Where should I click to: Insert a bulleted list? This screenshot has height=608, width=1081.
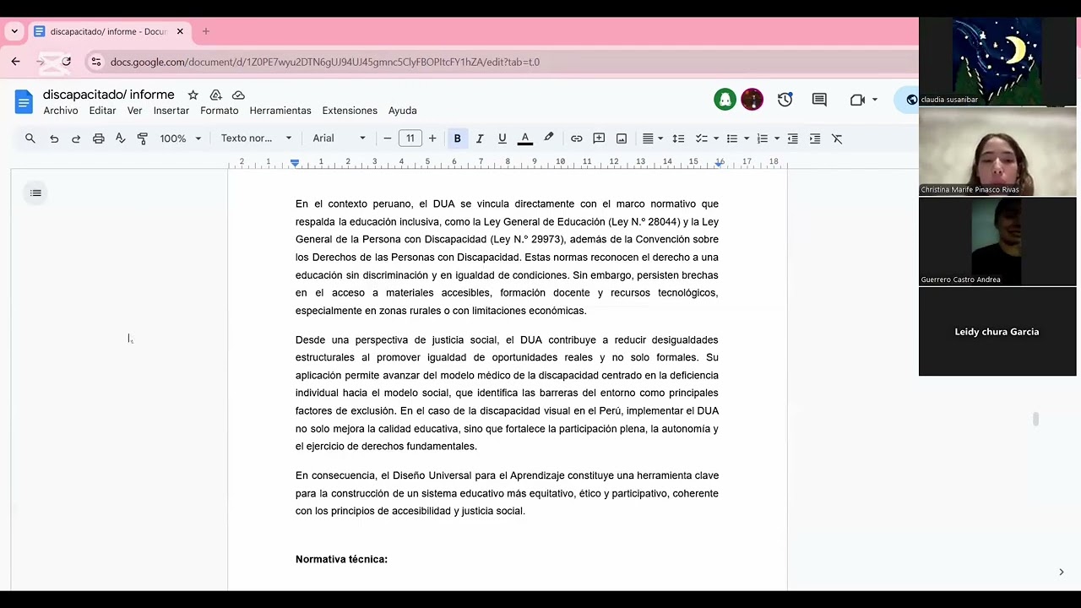click(732, 138)
